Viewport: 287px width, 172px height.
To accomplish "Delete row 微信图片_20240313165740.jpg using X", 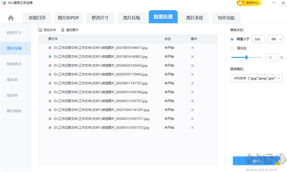I will point(192,92).
